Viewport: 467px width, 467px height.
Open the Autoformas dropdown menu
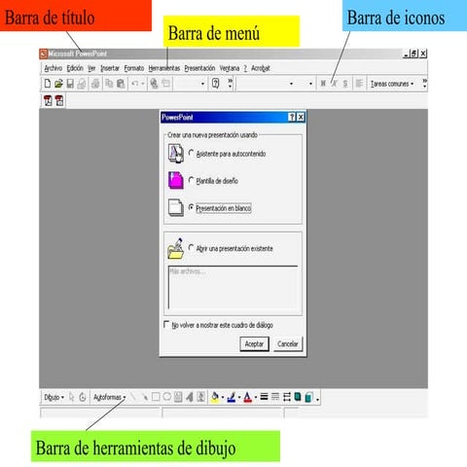[x=109, y=397]
